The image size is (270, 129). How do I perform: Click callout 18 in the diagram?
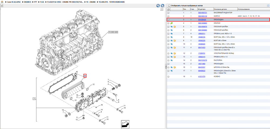click(x=77, y=95)
